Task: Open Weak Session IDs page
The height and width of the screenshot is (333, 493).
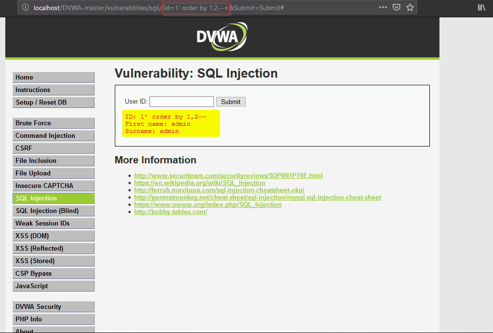Action: tap(54, 223)
